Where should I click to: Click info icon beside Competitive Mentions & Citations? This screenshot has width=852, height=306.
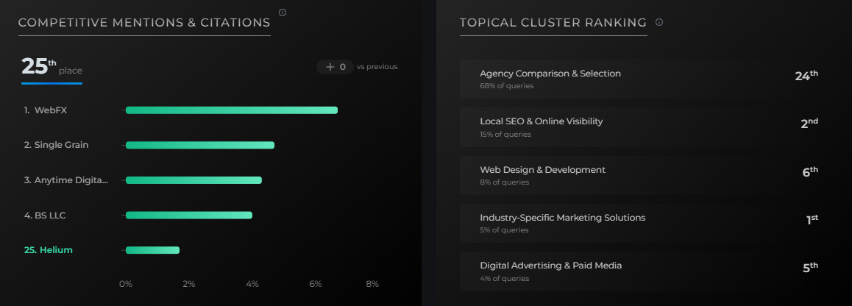[283, 13]
